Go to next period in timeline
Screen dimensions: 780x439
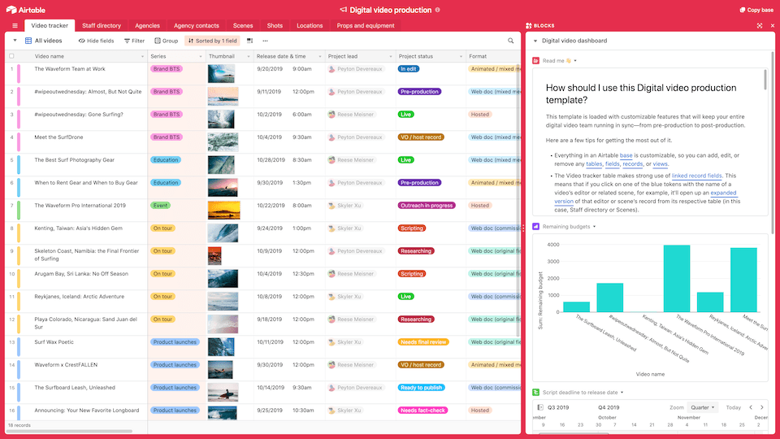point(761,407)
